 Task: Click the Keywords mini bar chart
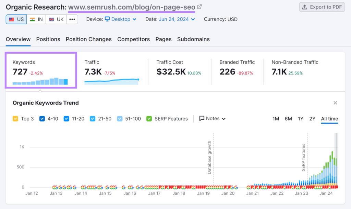(40, 81)
